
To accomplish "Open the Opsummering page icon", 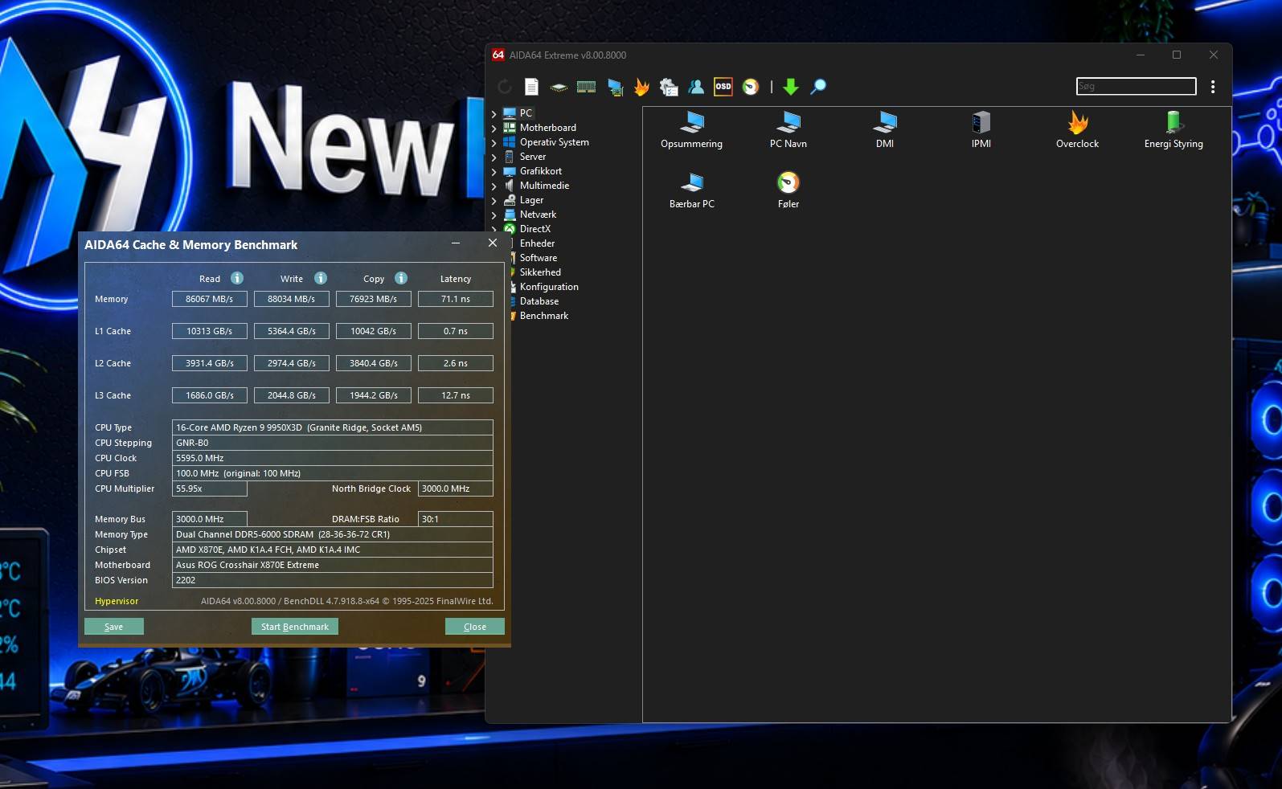I will pyautogui.click(x=691, y=130).
